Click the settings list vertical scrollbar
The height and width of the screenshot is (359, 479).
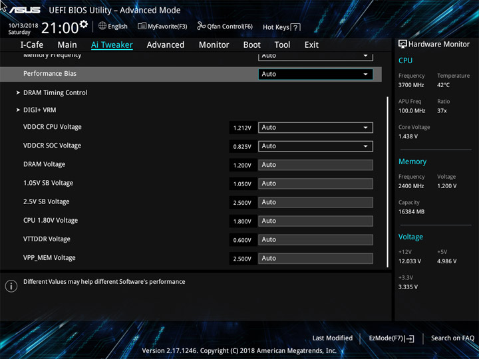(387, 182)
